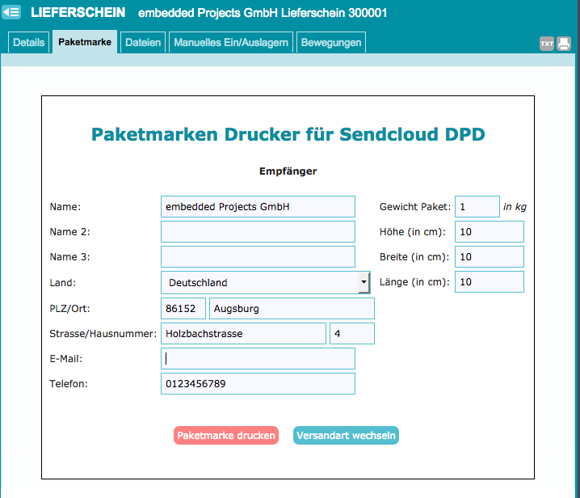Viewport: 580px width, 498px height.
Task: Select the Holzbachstrasse street field
Action: coord(243,333)
